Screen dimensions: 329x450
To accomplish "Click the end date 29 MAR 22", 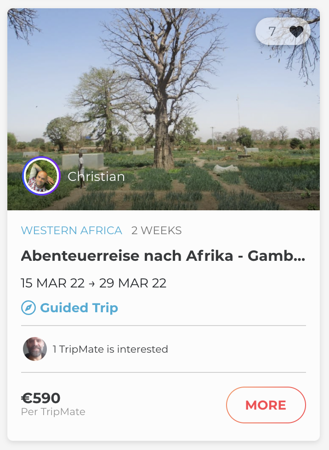I will 133,283.
